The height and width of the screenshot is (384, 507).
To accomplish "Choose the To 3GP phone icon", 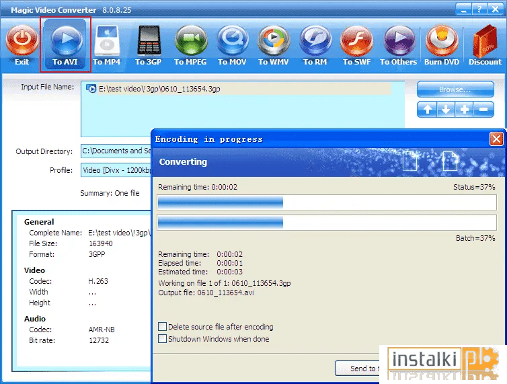I will [149, 41].
